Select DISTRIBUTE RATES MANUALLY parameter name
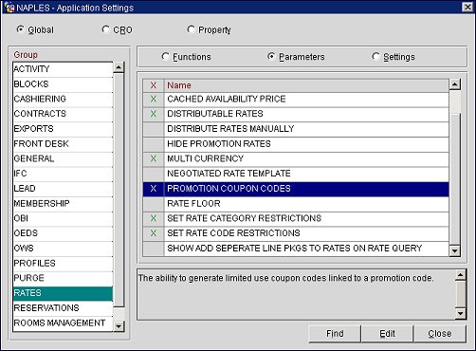476x351 pixels. pyautogui.click(x=306, y=129)
